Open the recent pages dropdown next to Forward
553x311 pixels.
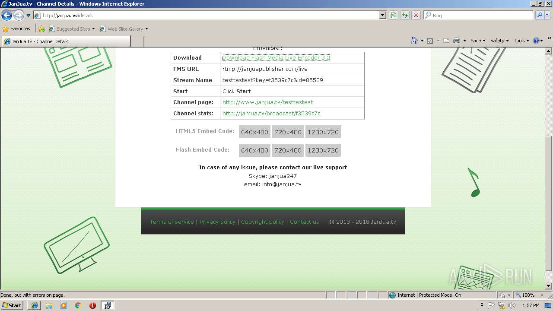coord(29,16)
